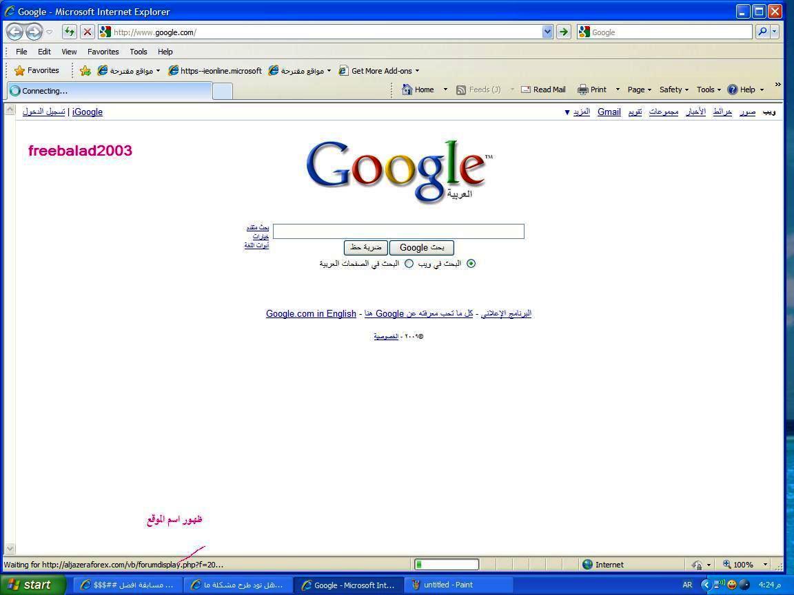794x595 pixels.
Task: Click the Back navigation arrow button
Action: tap(14, 32)
